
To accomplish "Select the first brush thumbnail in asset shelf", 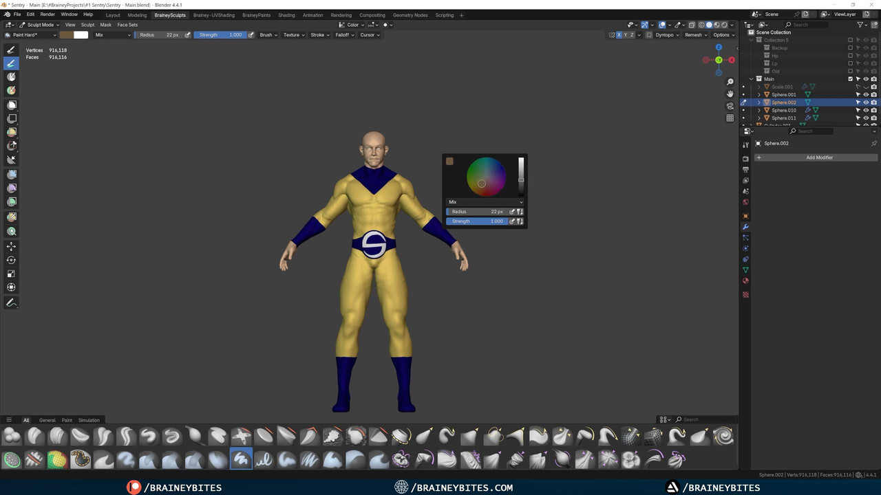I will (x=12, y=436).
